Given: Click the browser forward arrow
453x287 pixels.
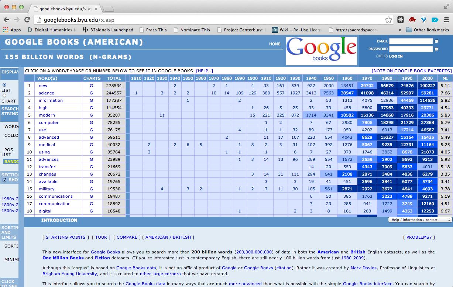Looking at the screenshot, I should point(17,20).
